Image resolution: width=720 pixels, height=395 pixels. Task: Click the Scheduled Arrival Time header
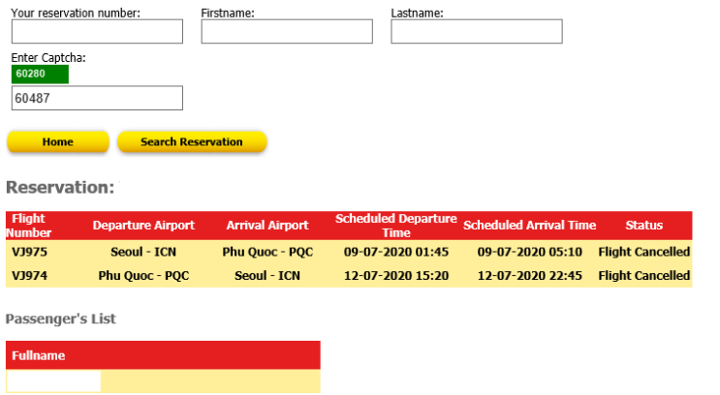click(x=529, y=226)
